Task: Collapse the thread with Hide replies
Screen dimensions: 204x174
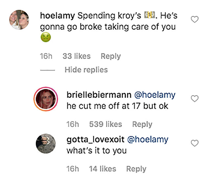Action: pyautogui.click(x=86, y=70)
